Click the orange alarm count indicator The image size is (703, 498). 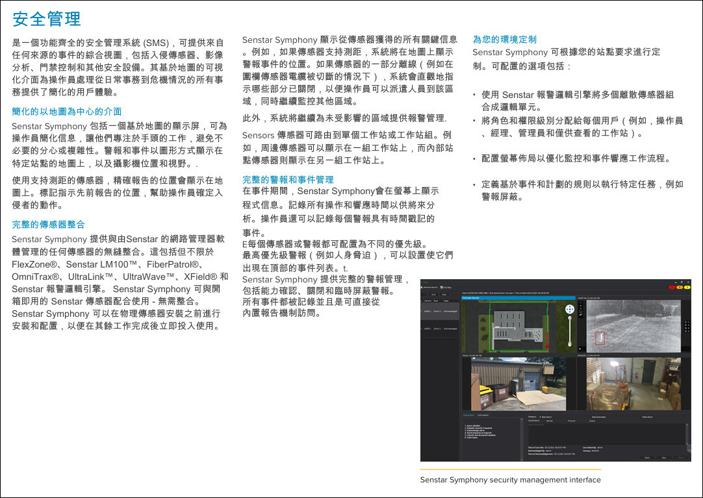(678, 286)
